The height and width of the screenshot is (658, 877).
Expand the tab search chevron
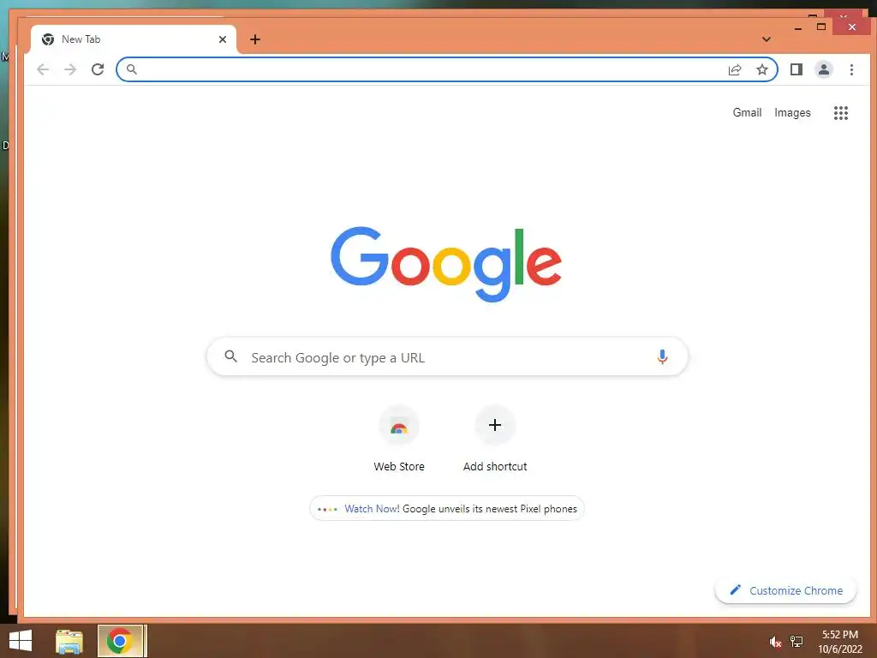(767, 39)
